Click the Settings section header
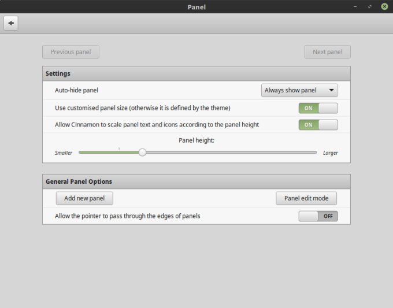This screenshot has height=308, width=393. pyautogui.click(x=196, y=73)
